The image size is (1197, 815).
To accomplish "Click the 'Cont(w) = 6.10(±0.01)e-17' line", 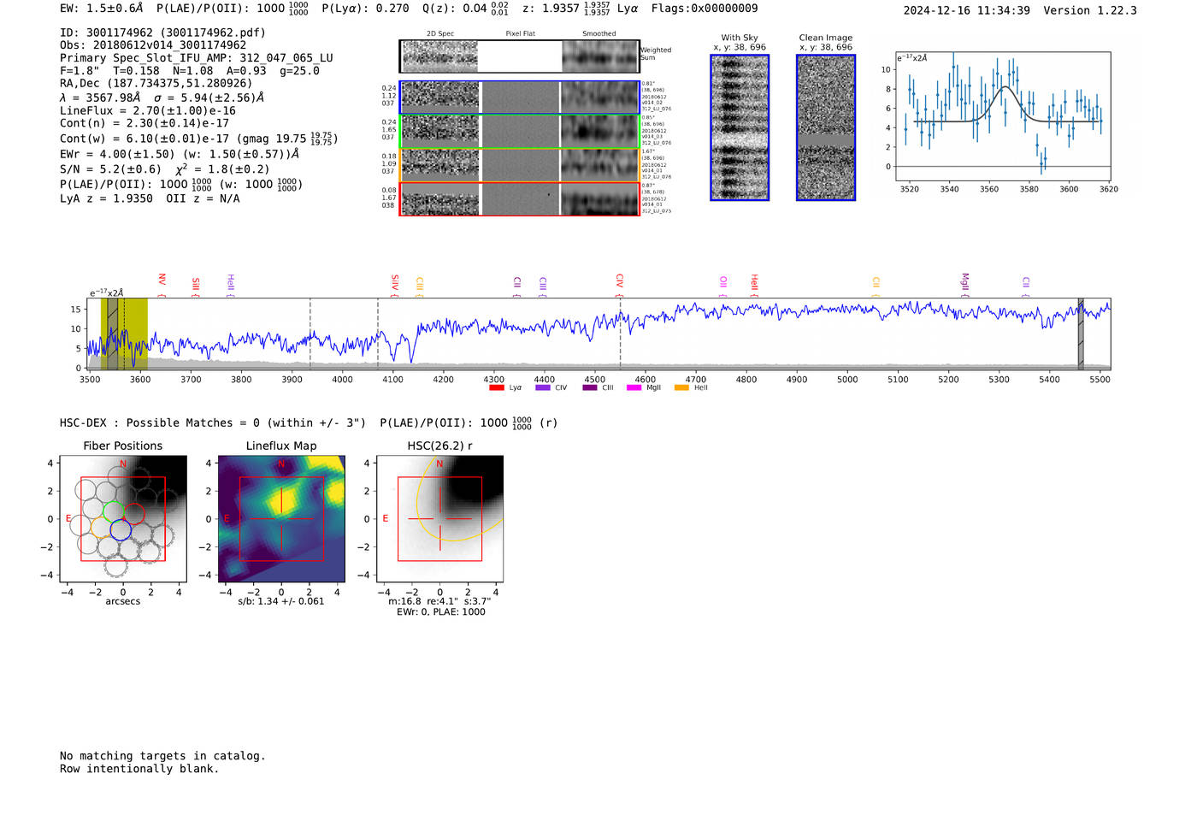I will coord(198,139).
